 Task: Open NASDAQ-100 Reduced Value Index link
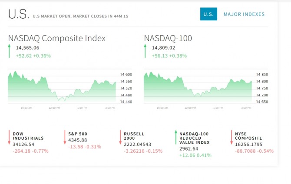pos(195,138)
